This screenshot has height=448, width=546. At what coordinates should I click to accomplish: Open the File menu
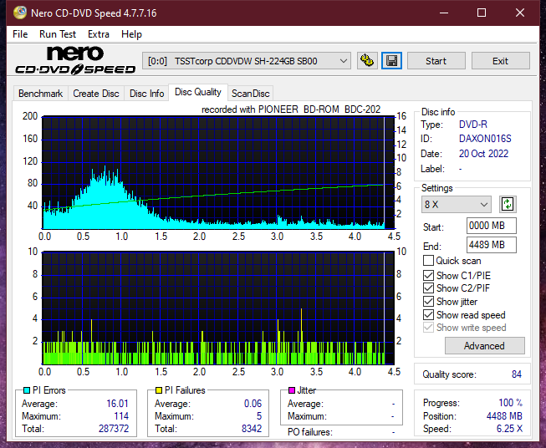click(x=20, y=34)
